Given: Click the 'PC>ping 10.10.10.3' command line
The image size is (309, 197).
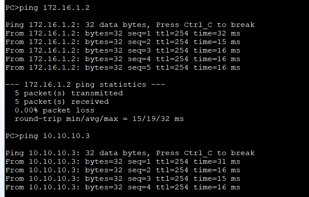Looking at the screenshot, I should [x=48, y=136].
